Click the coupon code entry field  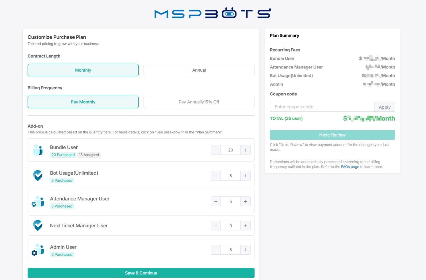(x=322, y=107)
